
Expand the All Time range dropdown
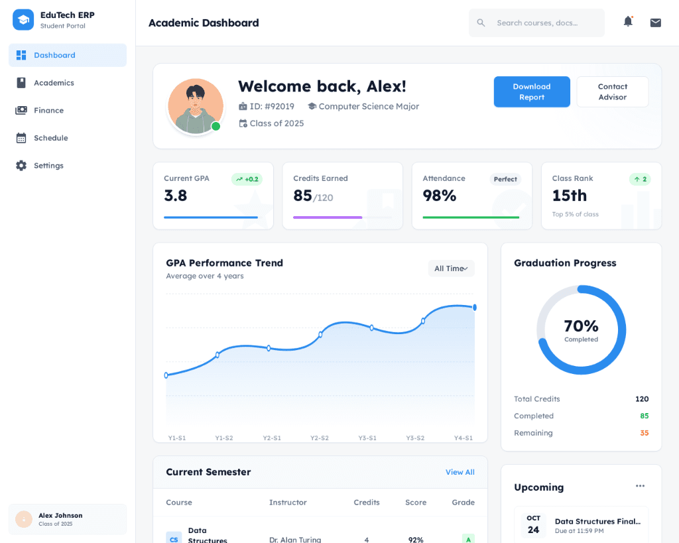(451, 269)
